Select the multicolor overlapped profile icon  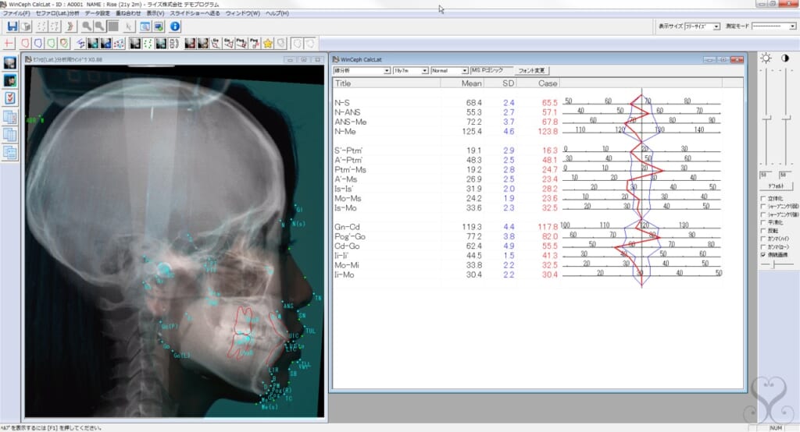click(x=64, y=44)
